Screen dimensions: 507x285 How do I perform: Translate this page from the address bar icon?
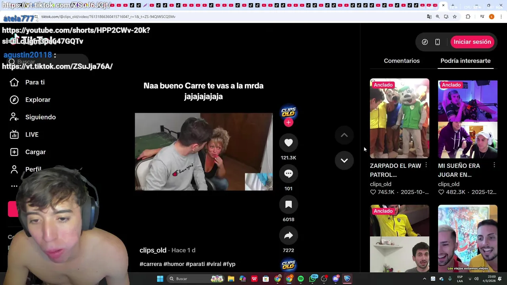tap(429, 17)
